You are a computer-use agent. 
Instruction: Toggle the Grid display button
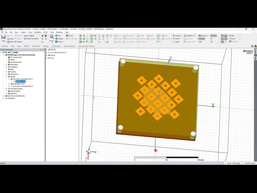(x=214, y=36)
